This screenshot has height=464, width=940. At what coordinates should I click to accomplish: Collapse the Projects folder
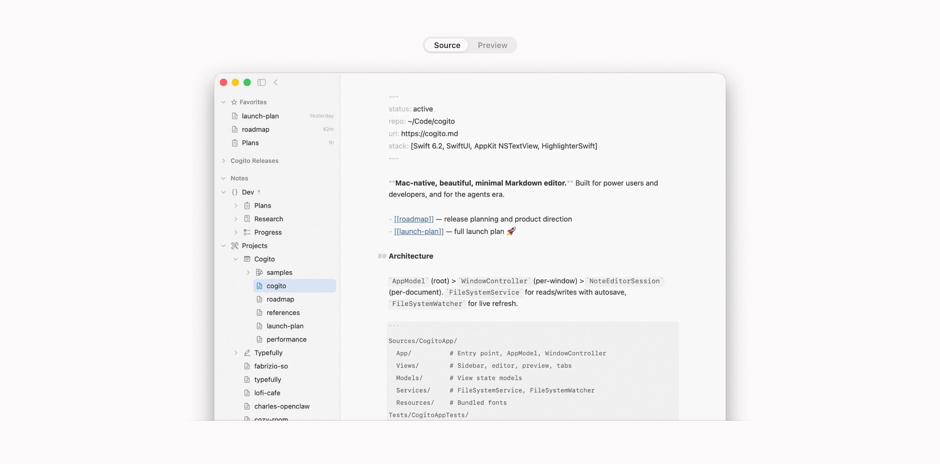223,246
